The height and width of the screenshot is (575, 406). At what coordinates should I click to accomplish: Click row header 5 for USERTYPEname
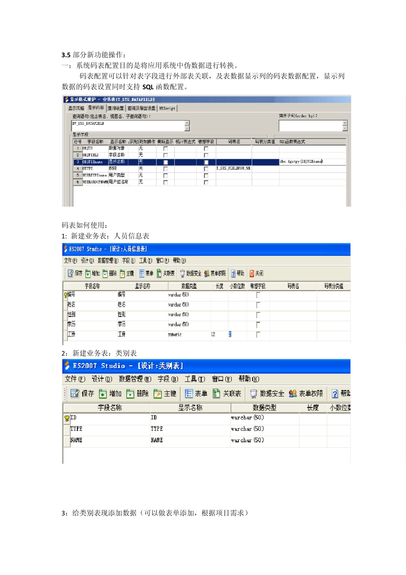pos(78,176)
